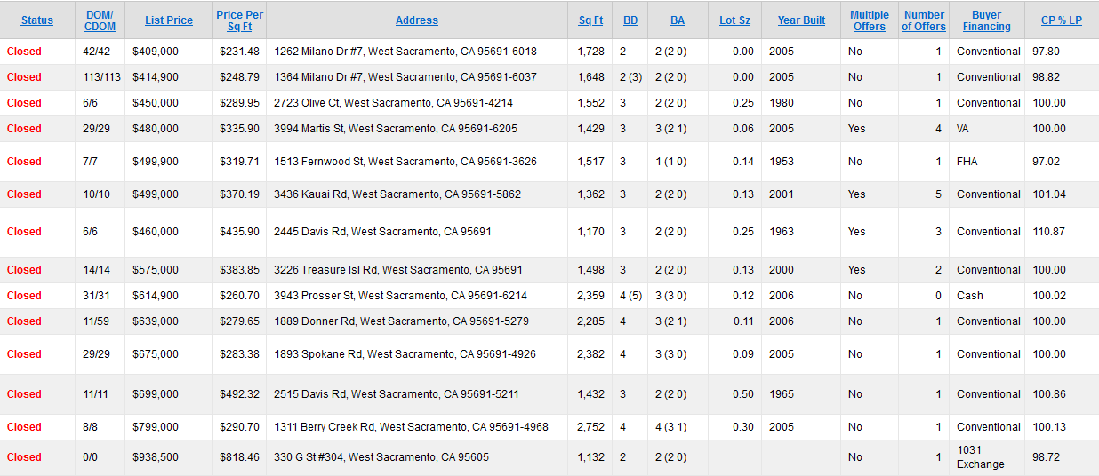1099x476 pixels.
Task: Click list price $450,000
Action: [x=156, y=103]
